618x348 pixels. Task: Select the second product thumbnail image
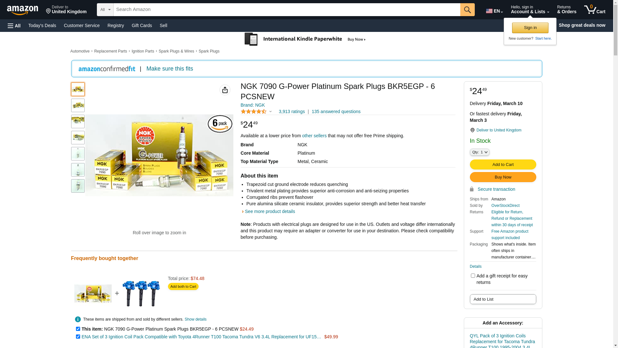coord(78,105)
